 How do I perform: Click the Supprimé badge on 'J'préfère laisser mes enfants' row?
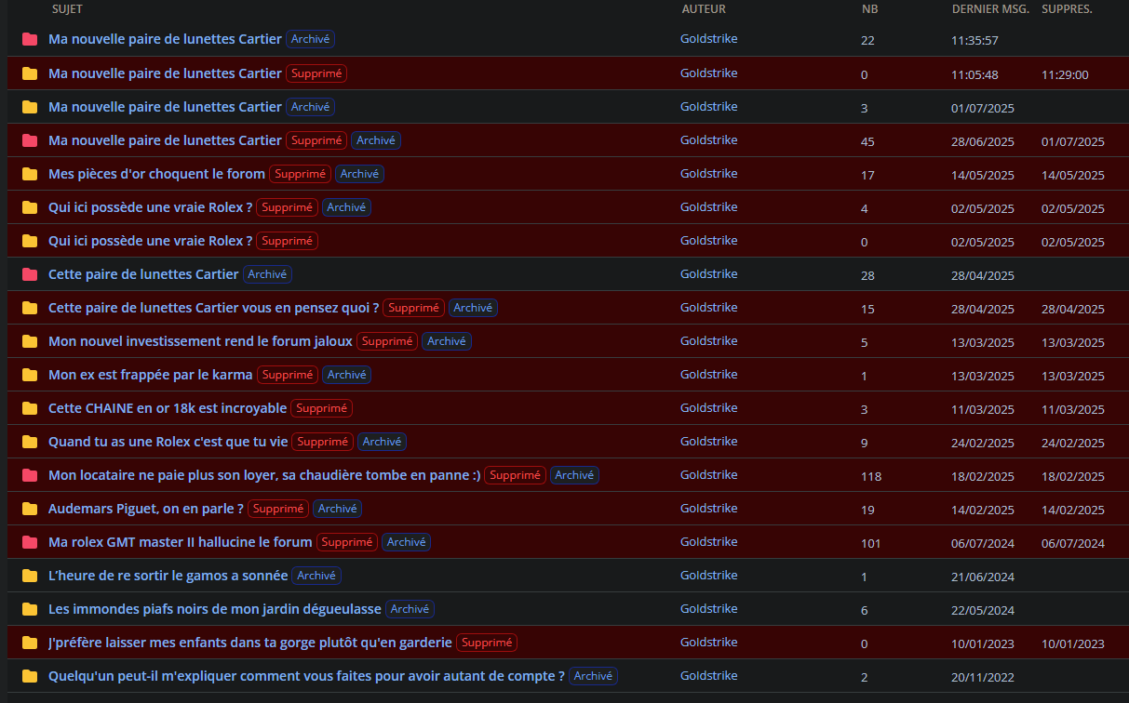point(487,643)
